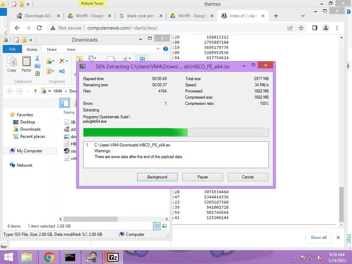This screenshot has width=352, height=264.
Task: Click Not secure site info warning
Action: click(x=66, y=28)
